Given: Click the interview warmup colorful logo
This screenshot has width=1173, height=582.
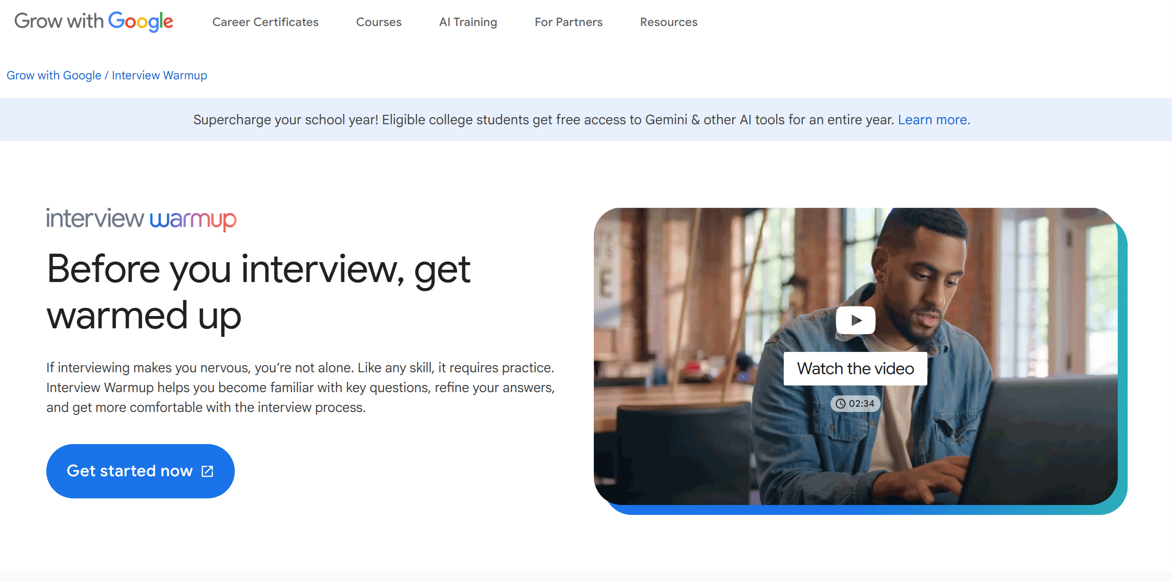Looking at the screenshot, I should point(141,219).
